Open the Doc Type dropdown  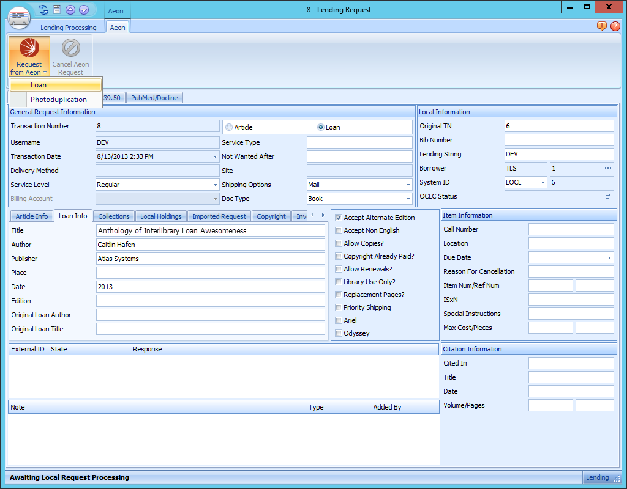click(408, 199)
